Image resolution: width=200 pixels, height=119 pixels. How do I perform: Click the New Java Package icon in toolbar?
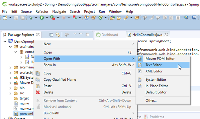pos(93,18)
